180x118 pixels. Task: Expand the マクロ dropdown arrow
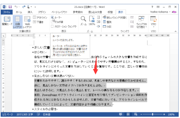coord(153,27)
